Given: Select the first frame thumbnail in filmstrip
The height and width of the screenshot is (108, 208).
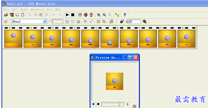Looking at the screenshot, I should pyautogui.click(x=13, y=39).
